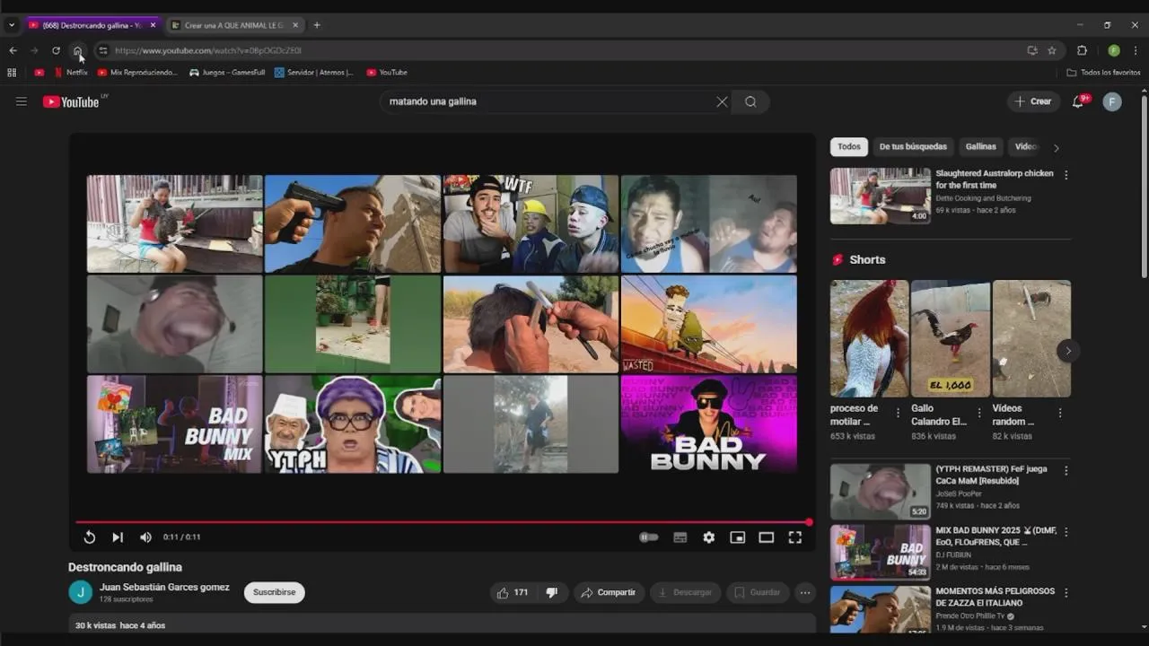
Task: Click the Descargar button
Action: coord(685,592)
